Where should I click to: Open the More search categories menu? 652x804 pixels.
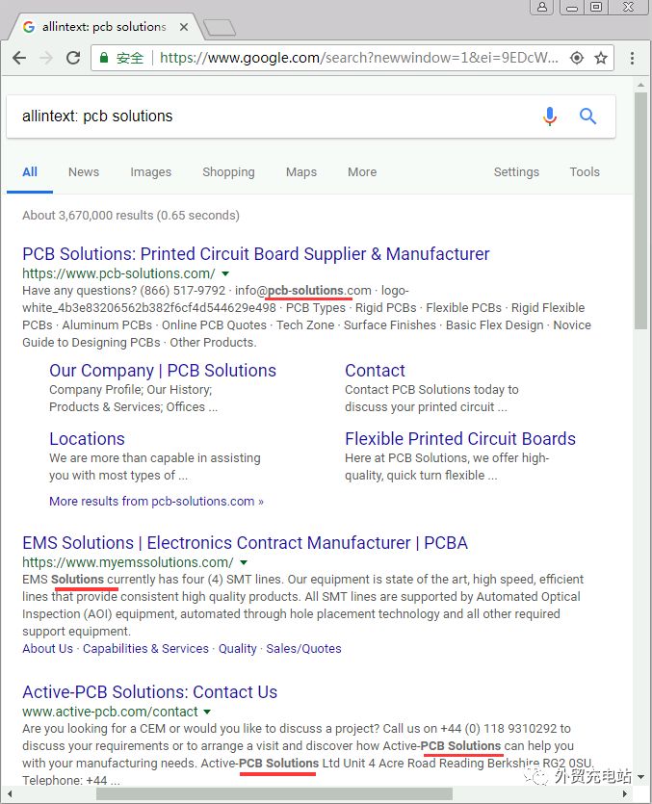tap(362, 172)
